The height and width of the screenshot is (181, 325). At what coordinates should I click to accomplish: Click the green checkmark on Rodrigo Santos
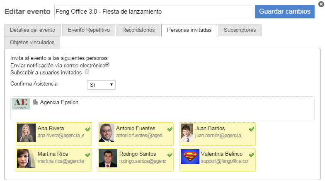[x=170, y=155]
